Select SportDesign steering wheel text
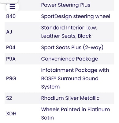 [76, 16]
